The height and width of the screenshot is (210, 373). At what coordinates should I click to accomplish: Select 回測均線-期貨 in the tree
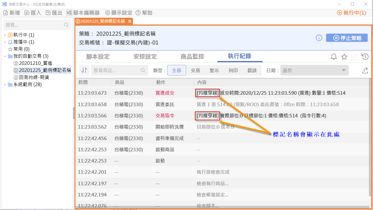click(x=34, y=78)
